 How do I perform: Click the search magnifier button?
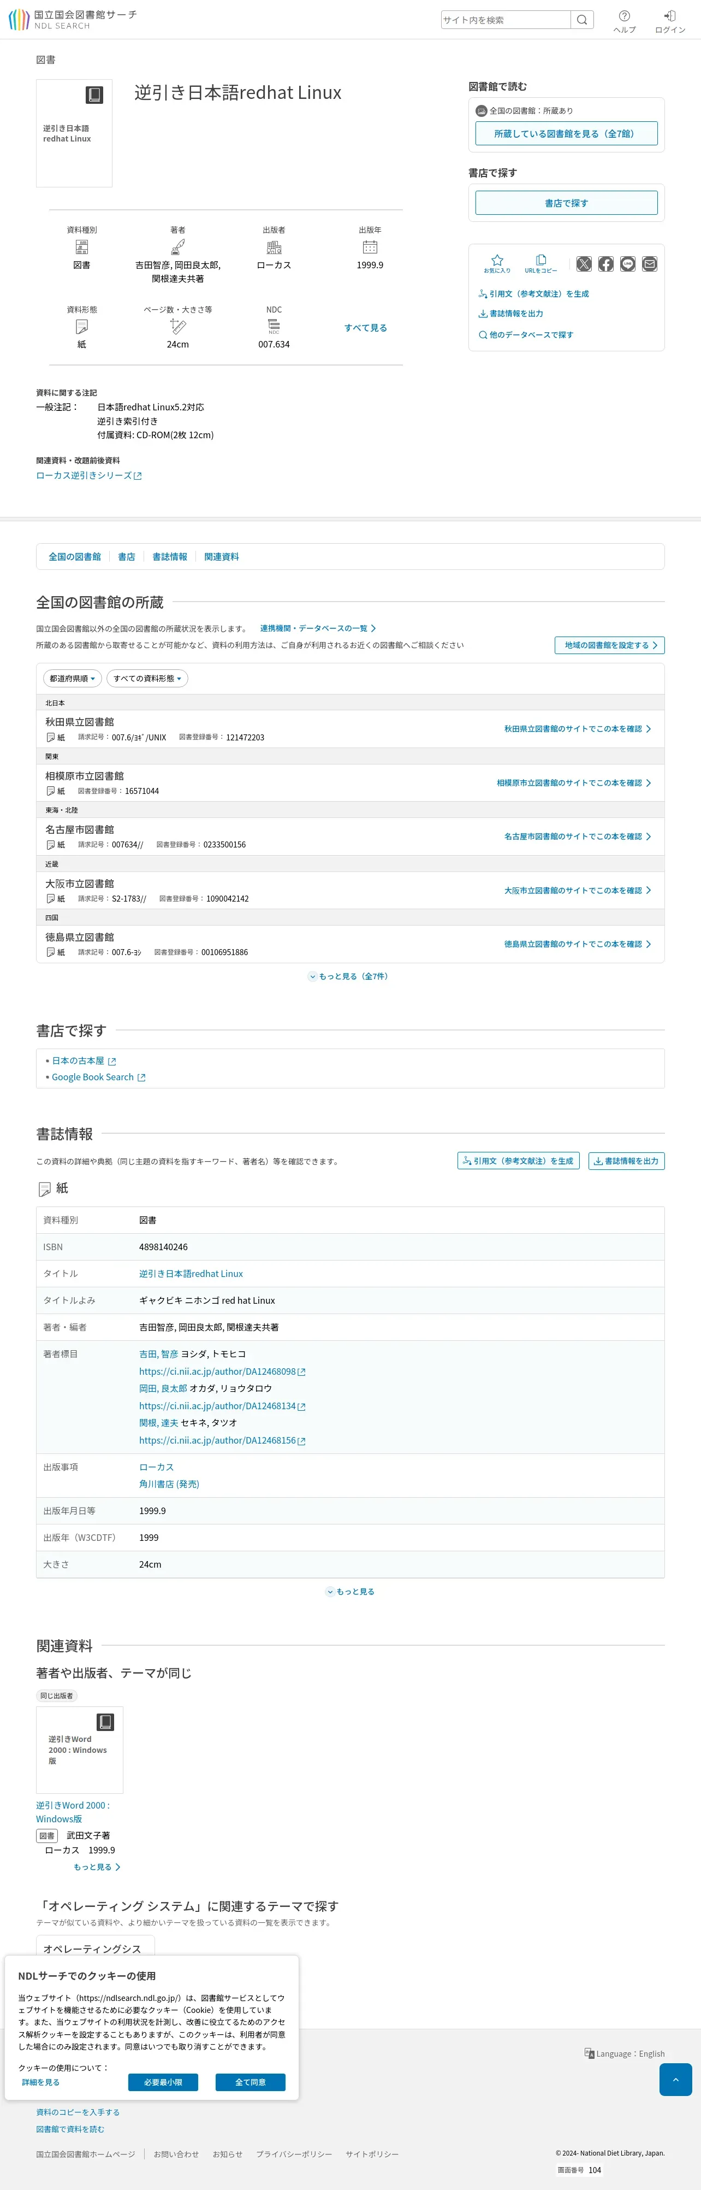pos(582,20)
